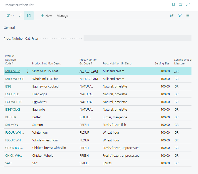Click the search magnifier icon
The height and width of the screenshot is (174, 198).
[20, 16]
